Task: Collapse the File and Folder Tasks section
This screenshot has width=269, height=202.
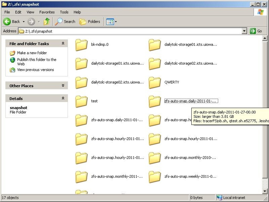Action: 63,43
